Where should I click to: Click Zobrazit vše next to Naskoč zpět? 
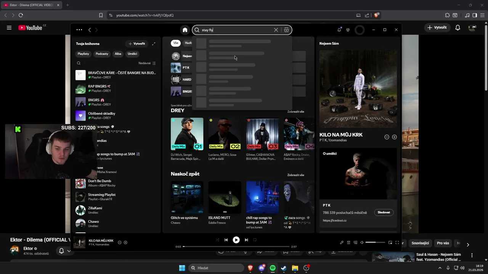click(x=295, y=175)
